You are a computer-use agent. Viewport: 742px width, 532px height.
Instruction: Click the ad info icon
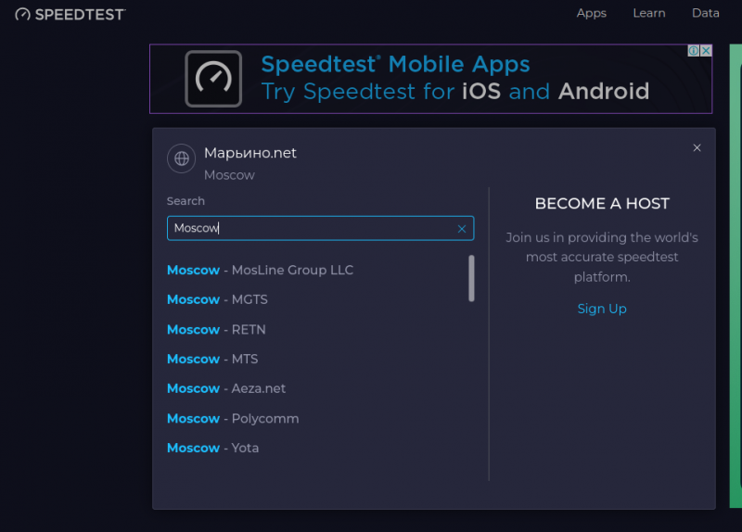(693, 51)
